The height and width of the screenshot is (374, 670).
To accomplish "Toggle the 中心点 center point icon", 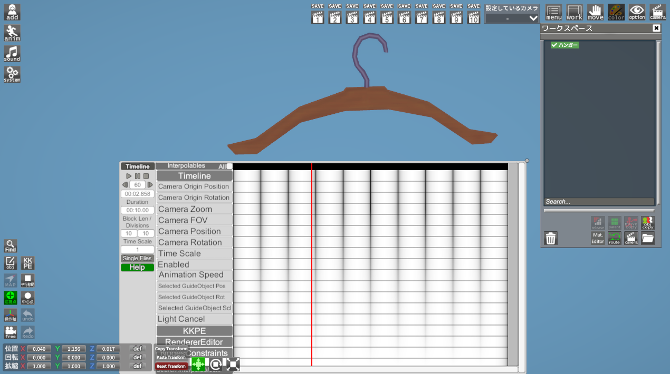I will [x=28, y=298].
